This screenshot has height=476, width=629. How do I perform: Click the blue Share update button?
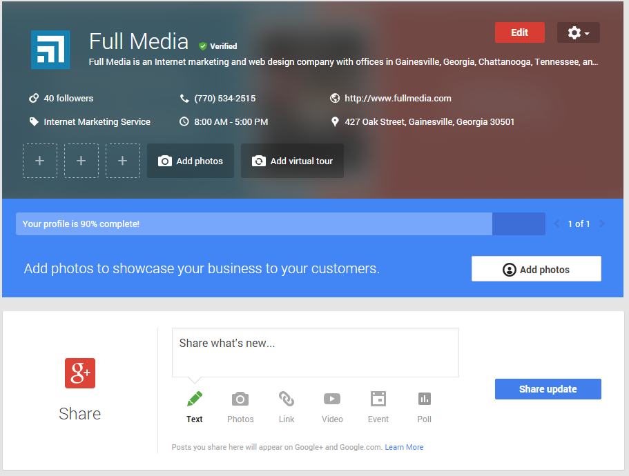point(548,389)
